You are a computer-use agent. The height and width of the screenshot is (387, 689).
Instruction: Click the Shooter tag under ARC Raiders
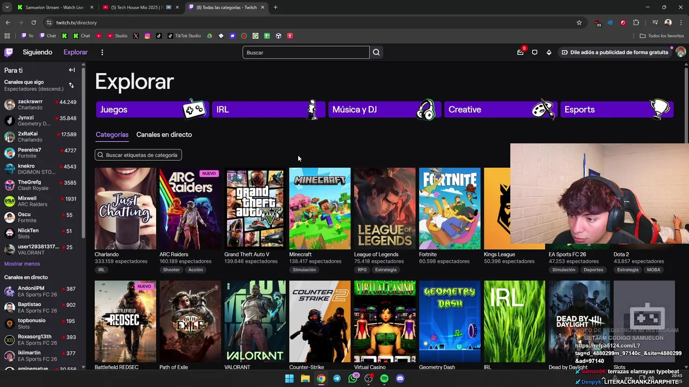[171, 270]
